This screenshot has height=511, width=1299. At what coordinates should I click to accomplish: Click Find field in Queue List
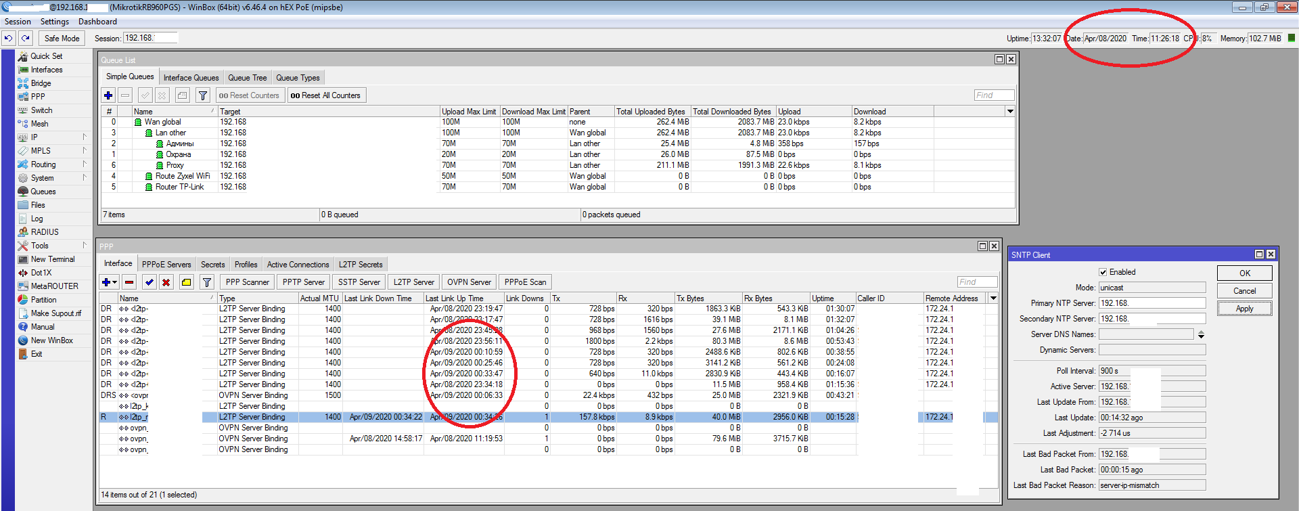point(994,95)
